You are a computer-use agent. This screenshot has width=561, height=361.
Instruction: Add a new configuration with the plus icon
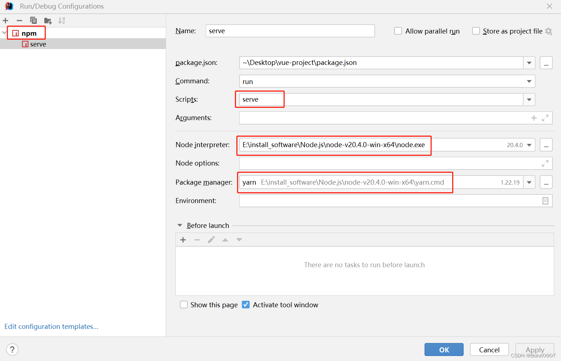(5, 21)
